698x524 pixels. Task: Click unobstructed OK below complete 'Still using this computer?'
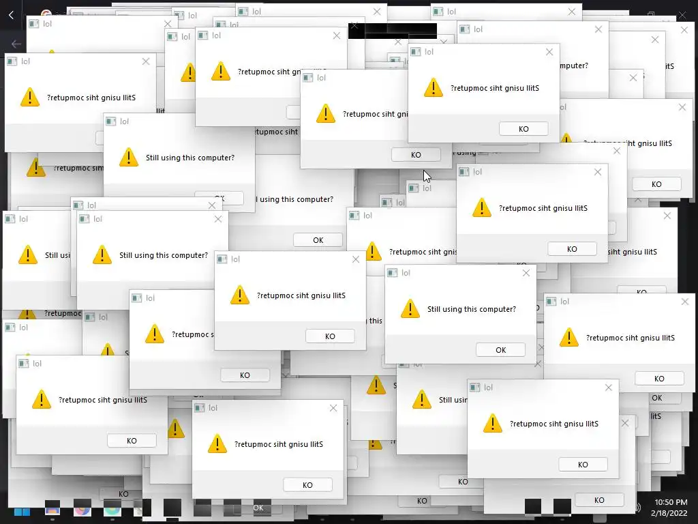click(500, 350)
